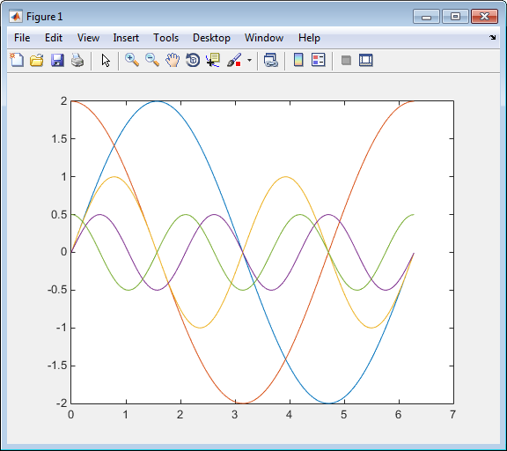Screen dimensions: 507x451
Task: Click the MATLAB logo in the title bar
Action: (x=16, y=17)
